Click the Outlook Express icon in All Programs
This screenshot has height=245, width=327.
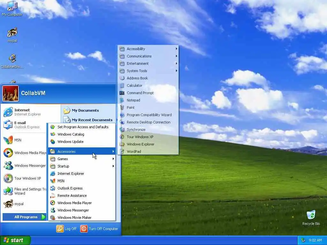pos(53,188)
